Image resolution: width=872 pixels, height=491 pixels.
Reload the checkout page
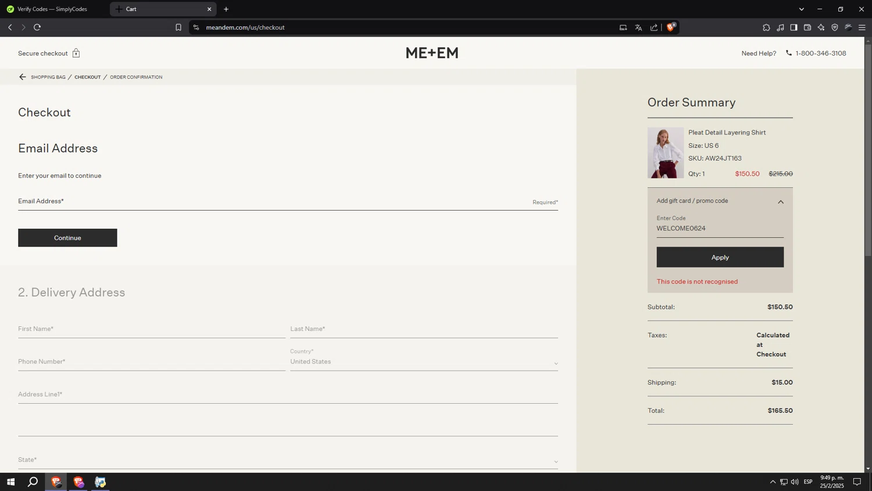point(37,27)
